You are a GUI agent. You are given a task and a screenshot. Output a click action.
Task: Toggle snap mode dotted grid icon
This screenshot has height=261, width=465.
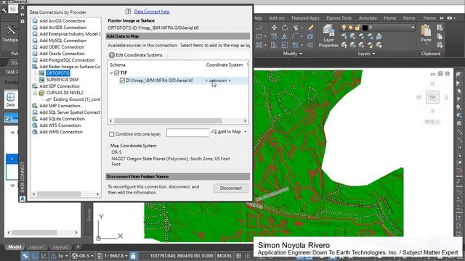[247, 256]
